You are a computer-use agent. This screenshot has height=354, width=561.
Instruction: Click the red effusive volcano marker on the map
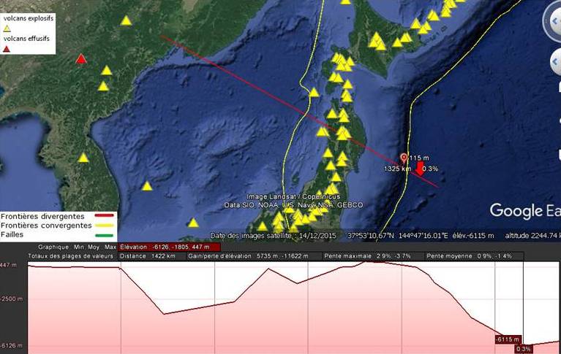click(81, 59)
